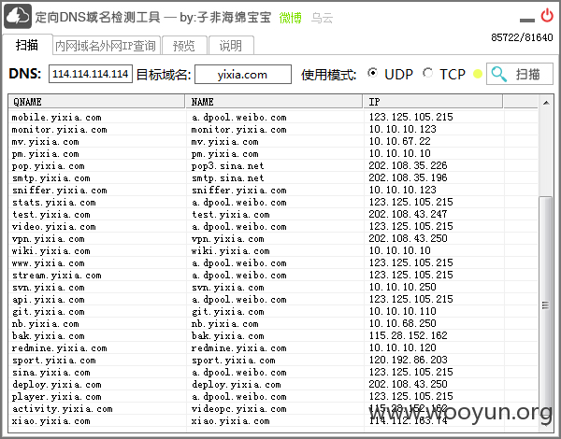Select the nb.yixia.com QNAME cell
This screenshot has height=439, width=561.
click(46, 324)
